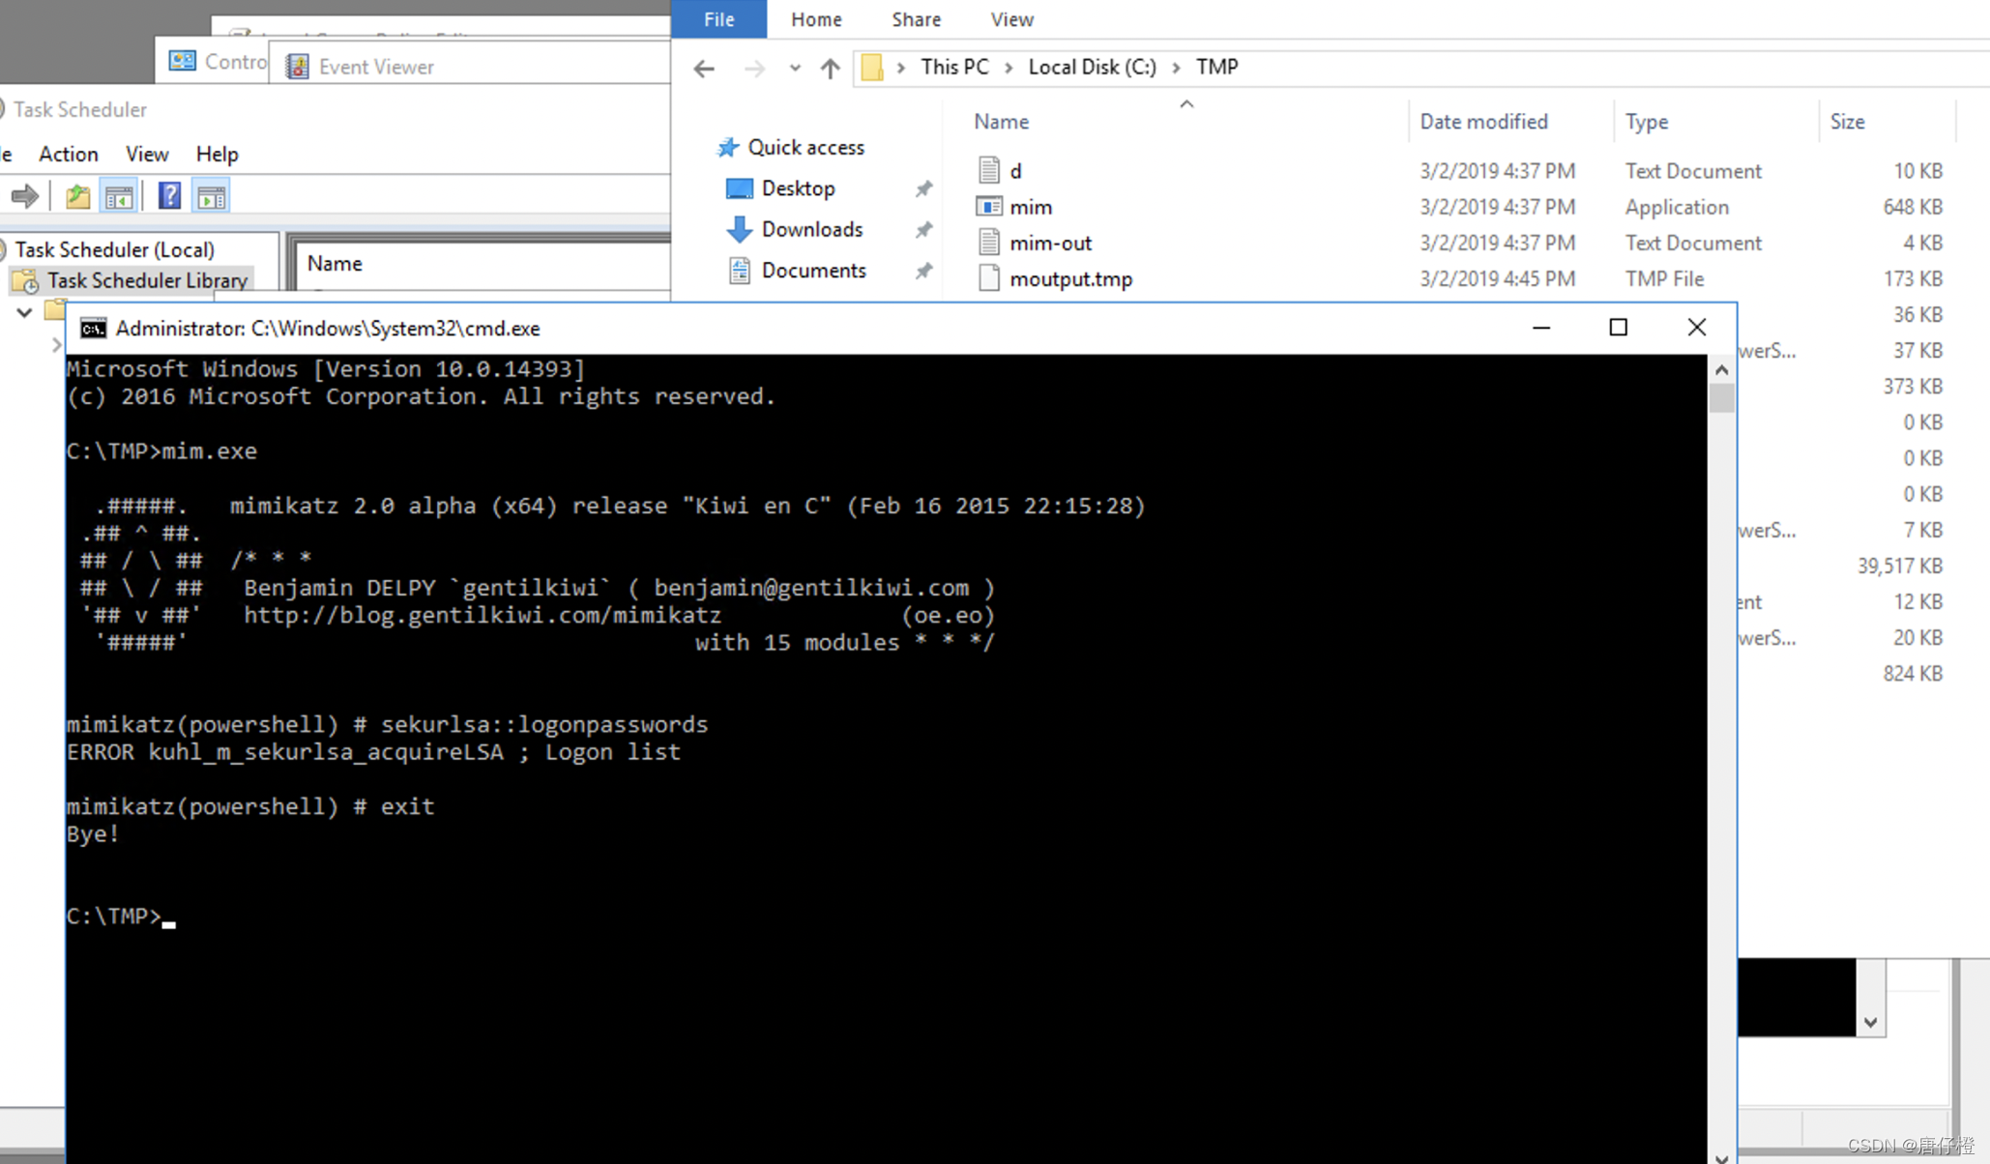This screenshot has height=1164, width=1990.
Task: Click cmd.exe title bar icon
Action: (x=93, y=329)
